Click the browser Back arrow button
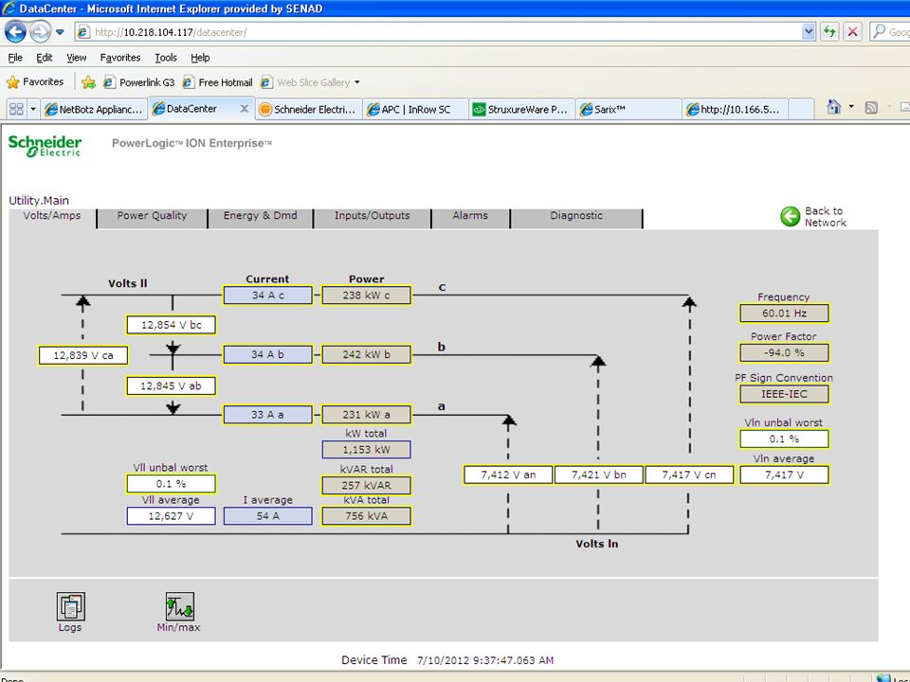The image size is (910, 682). 15,31
